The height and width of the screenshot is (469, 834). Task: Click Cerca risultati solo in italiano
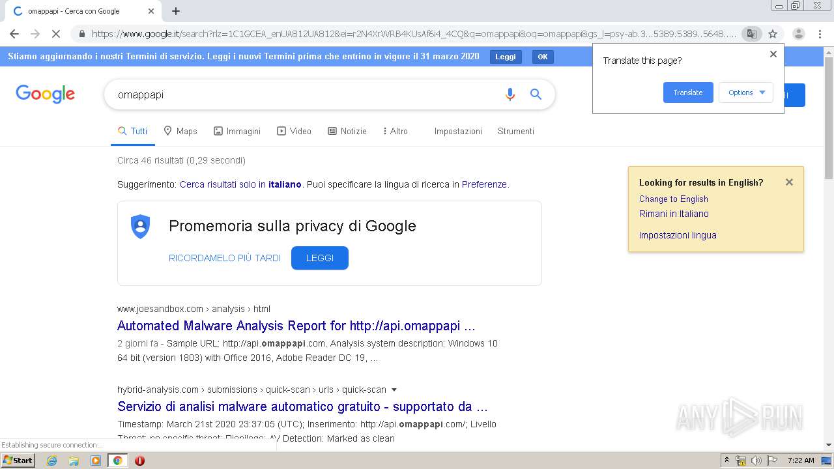[x=240, y=184]
